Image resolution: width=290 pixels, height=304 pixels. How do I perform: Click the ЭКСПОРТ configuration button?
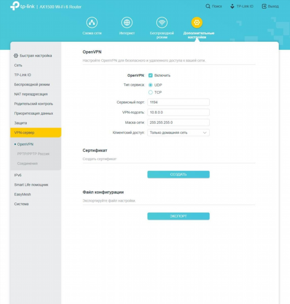[x=178, y=216]
